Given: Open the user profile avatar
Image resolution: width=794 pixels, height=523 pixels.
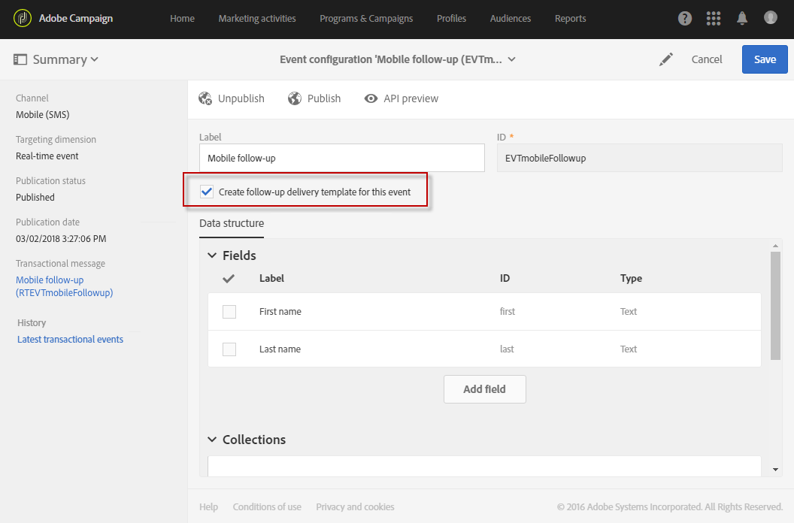Looking at the screenshot, I should point(771,17).
